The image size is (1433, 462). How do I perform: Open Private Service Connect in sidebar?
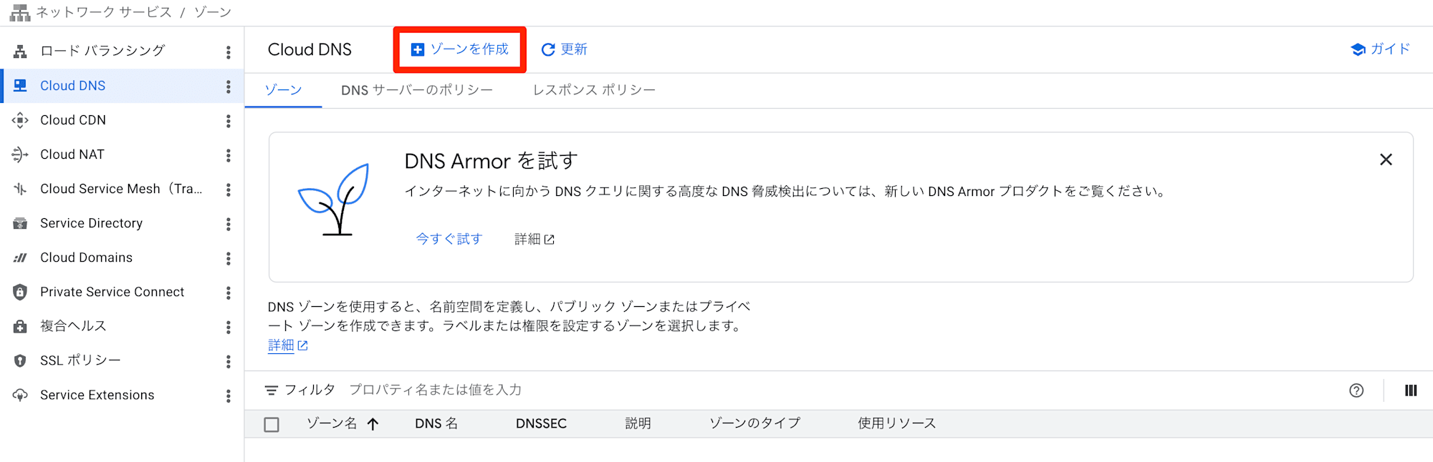(x=112, y=292)
